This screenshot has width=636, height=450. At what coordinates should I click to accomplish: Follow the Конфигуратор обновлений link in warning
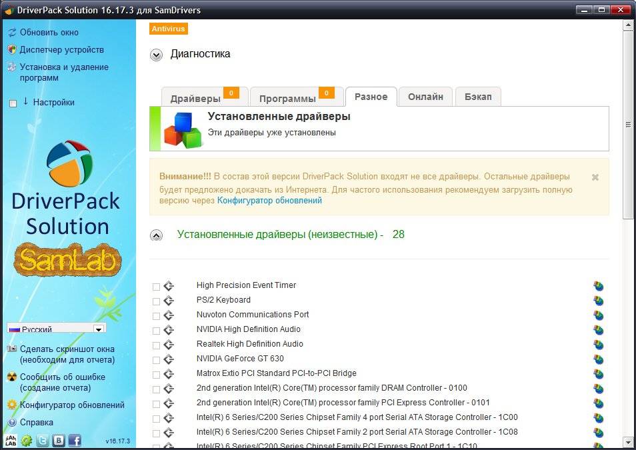269,201
